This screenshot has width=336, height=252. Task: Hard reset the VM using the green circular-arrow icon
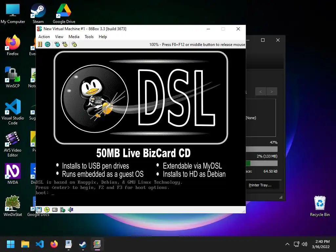[x=48, y=44]
